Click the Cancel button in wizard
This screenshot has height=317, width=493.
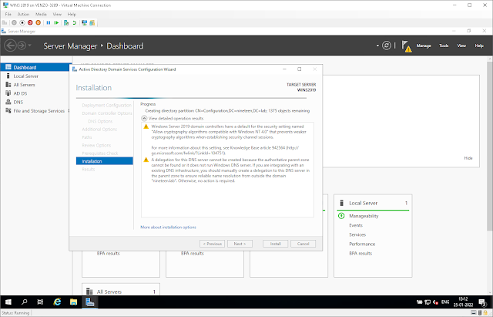tap(303, 244)
